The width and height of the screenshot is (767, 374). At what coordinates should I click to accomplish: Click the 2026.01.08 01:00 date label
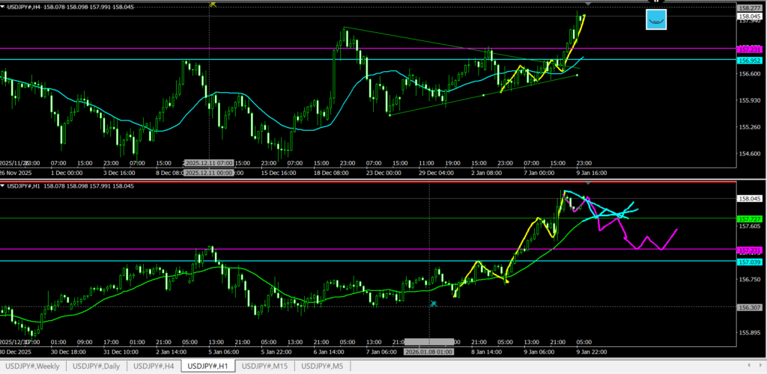(x=428, y=351)
